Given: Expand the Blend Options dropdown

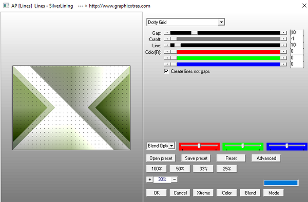Looking at the screenshot, I should [x=171, y=146].
